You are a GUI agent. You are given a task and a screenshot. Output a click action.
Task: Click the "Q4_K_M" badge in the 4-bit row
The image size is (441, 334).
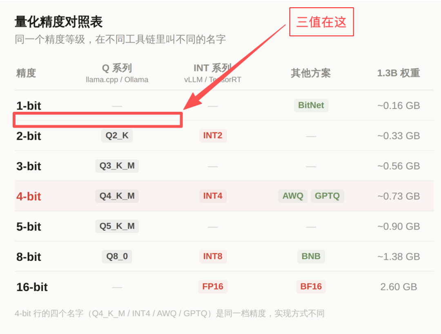pyautogui.click(x=117, y=196)
